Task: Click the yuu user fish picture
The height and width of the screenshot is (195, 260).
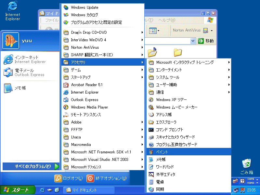Action: tap(11, 41)
